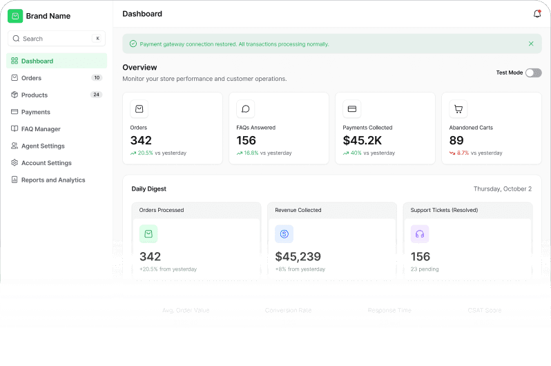Click the green Orders Processed bag icon
This screenshot has height=366, width=551.
pos(148,234)
